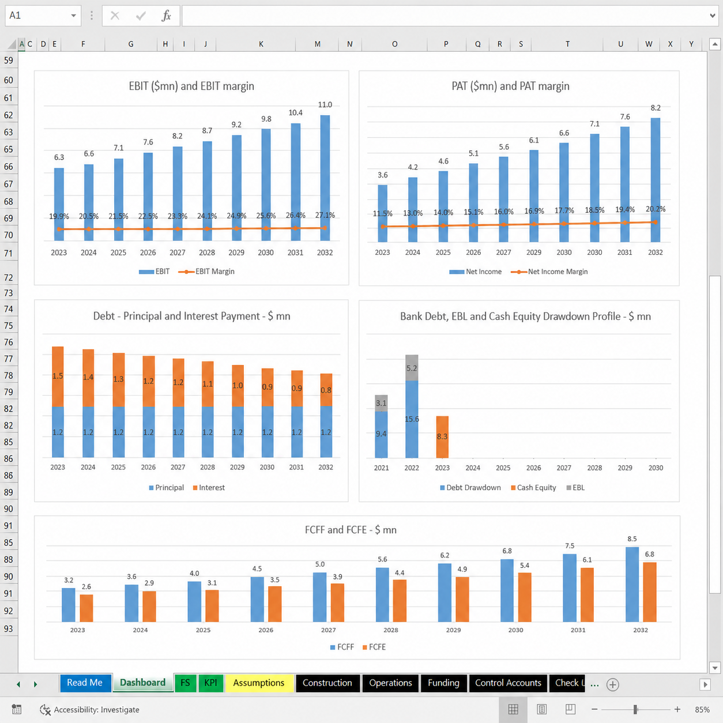Click the FCFE legend entry
The height and width of the screenshot is (723, 723).
pos(374,647)
